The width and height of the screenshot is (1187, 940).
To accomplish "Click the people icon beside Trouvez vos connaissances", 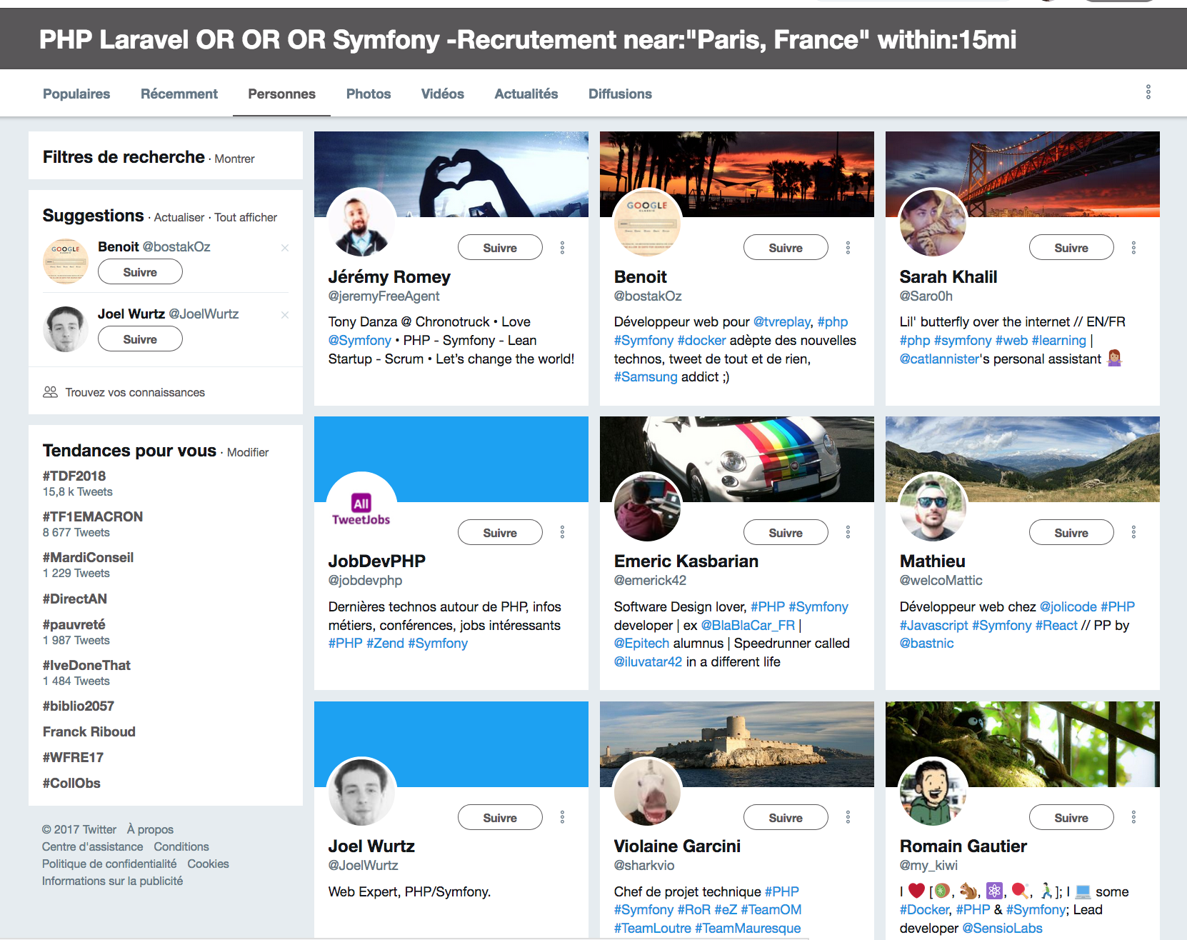I will 50,392.
